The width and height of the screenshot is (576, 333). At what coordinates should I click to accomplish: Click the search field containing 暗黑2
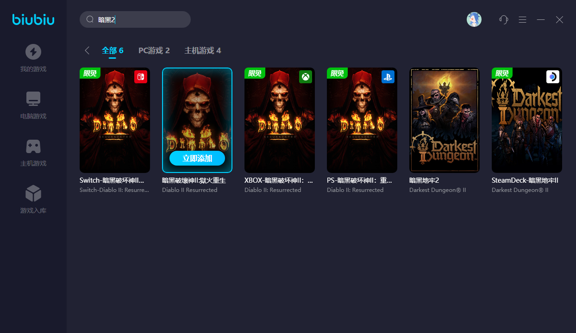(x=144, y=19)
